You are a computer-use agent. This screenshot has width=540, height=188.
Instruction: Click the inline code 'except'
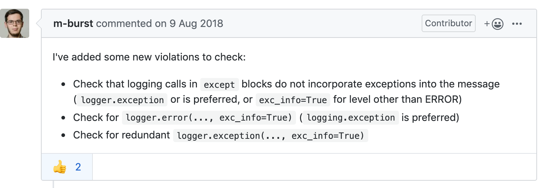(219, 85)
